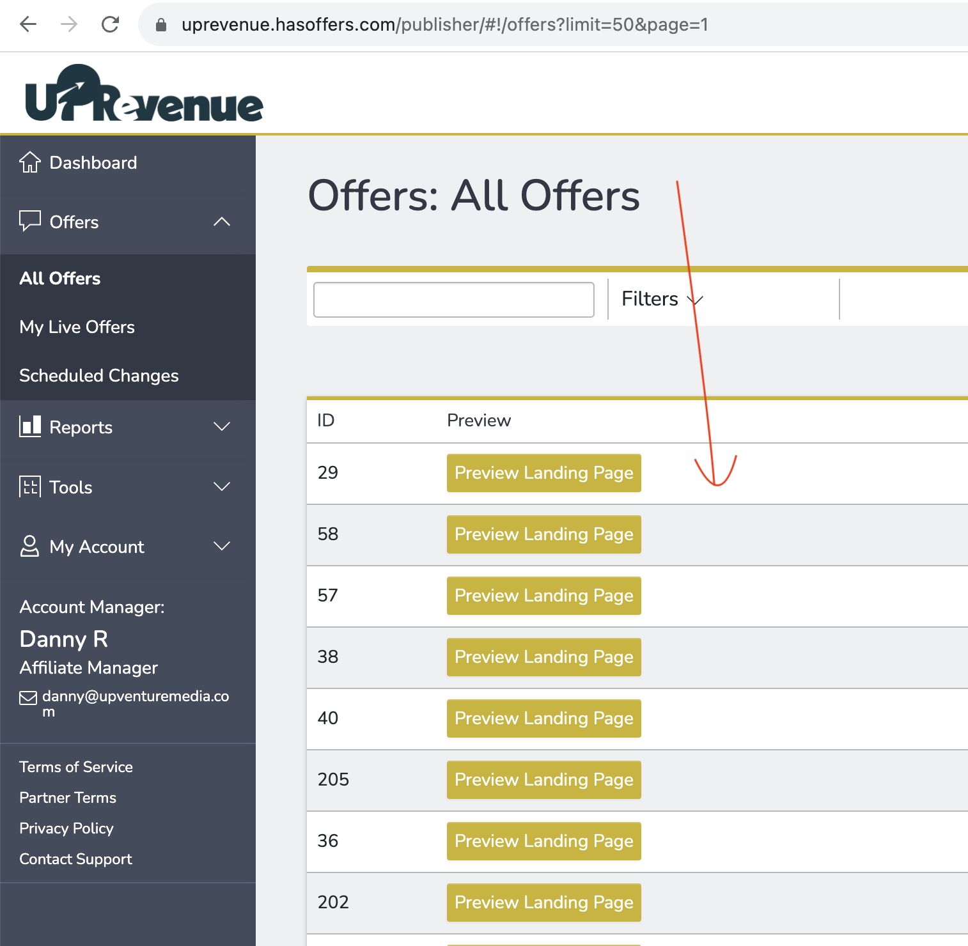Click offer ID 38 cell

click(328, 656)
